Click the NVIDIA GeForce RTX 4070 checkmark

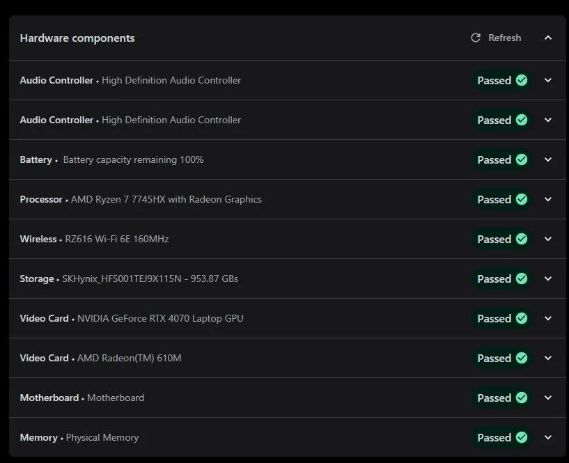pos(522,318)
